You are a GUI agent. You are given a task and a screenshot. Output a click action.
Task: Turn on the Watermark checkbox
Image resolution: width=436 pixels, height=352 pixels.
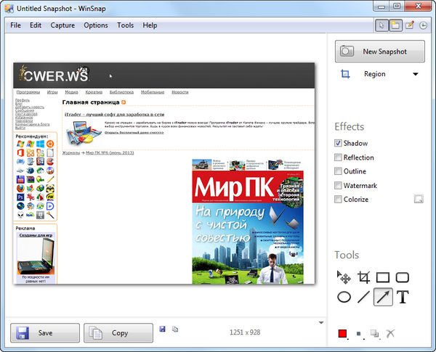[339, 186]
